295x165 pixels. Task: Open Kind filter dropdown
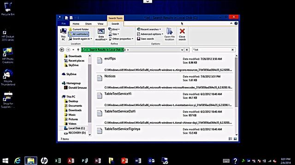(x=114, y=29)
